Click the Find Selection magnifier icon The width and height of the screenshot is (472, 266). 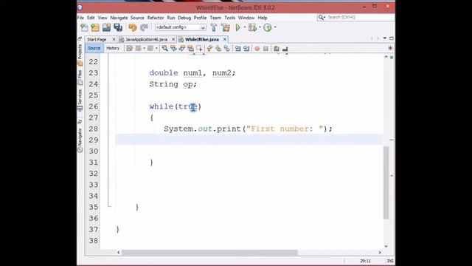pos(164,48)
